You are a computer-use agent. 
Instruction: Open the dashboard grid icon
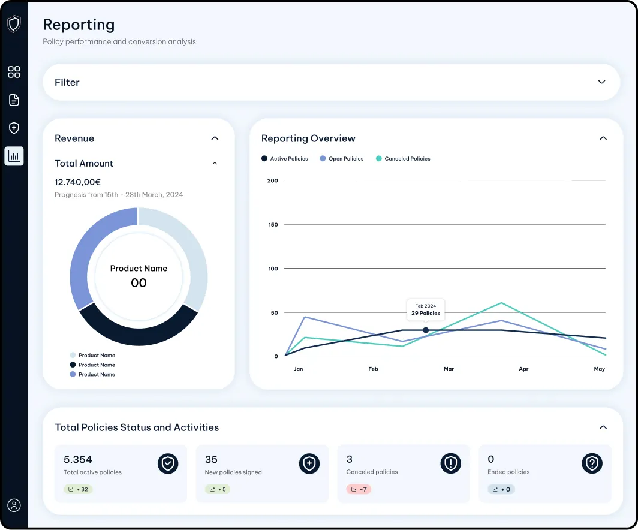click(x=14, y=72)
